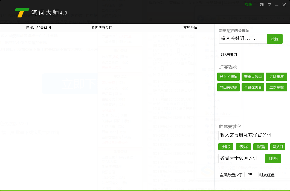Viewport: 290px width, 191px height.
Task: Click the 淘词大师 logo icon
Action: click(22, 12)
